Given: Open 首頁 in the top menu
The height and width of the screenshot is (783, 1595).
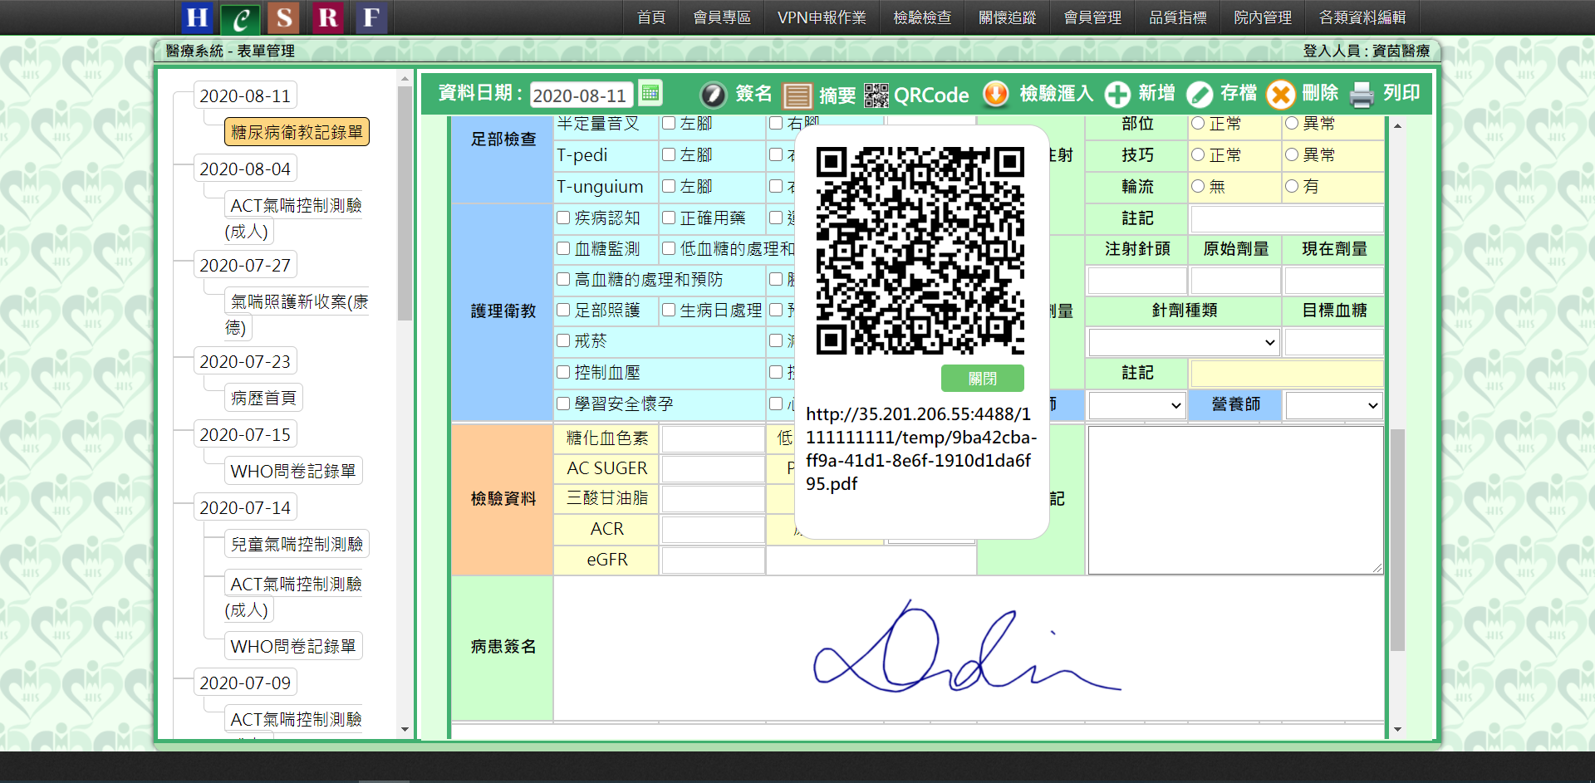Looking at the screenshot, I should click(x=651, y=17).
